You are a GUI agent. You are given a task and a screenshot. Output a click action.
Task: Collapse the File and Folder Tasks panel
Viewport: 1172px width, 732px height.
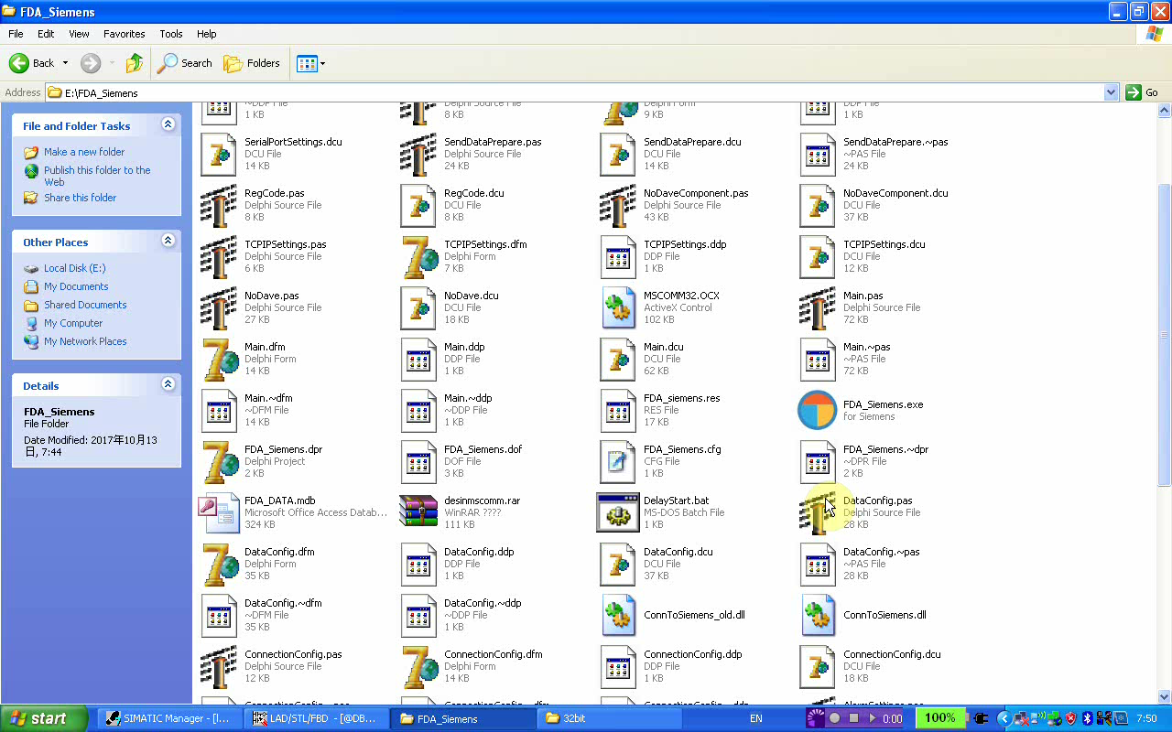coord(168,124)
